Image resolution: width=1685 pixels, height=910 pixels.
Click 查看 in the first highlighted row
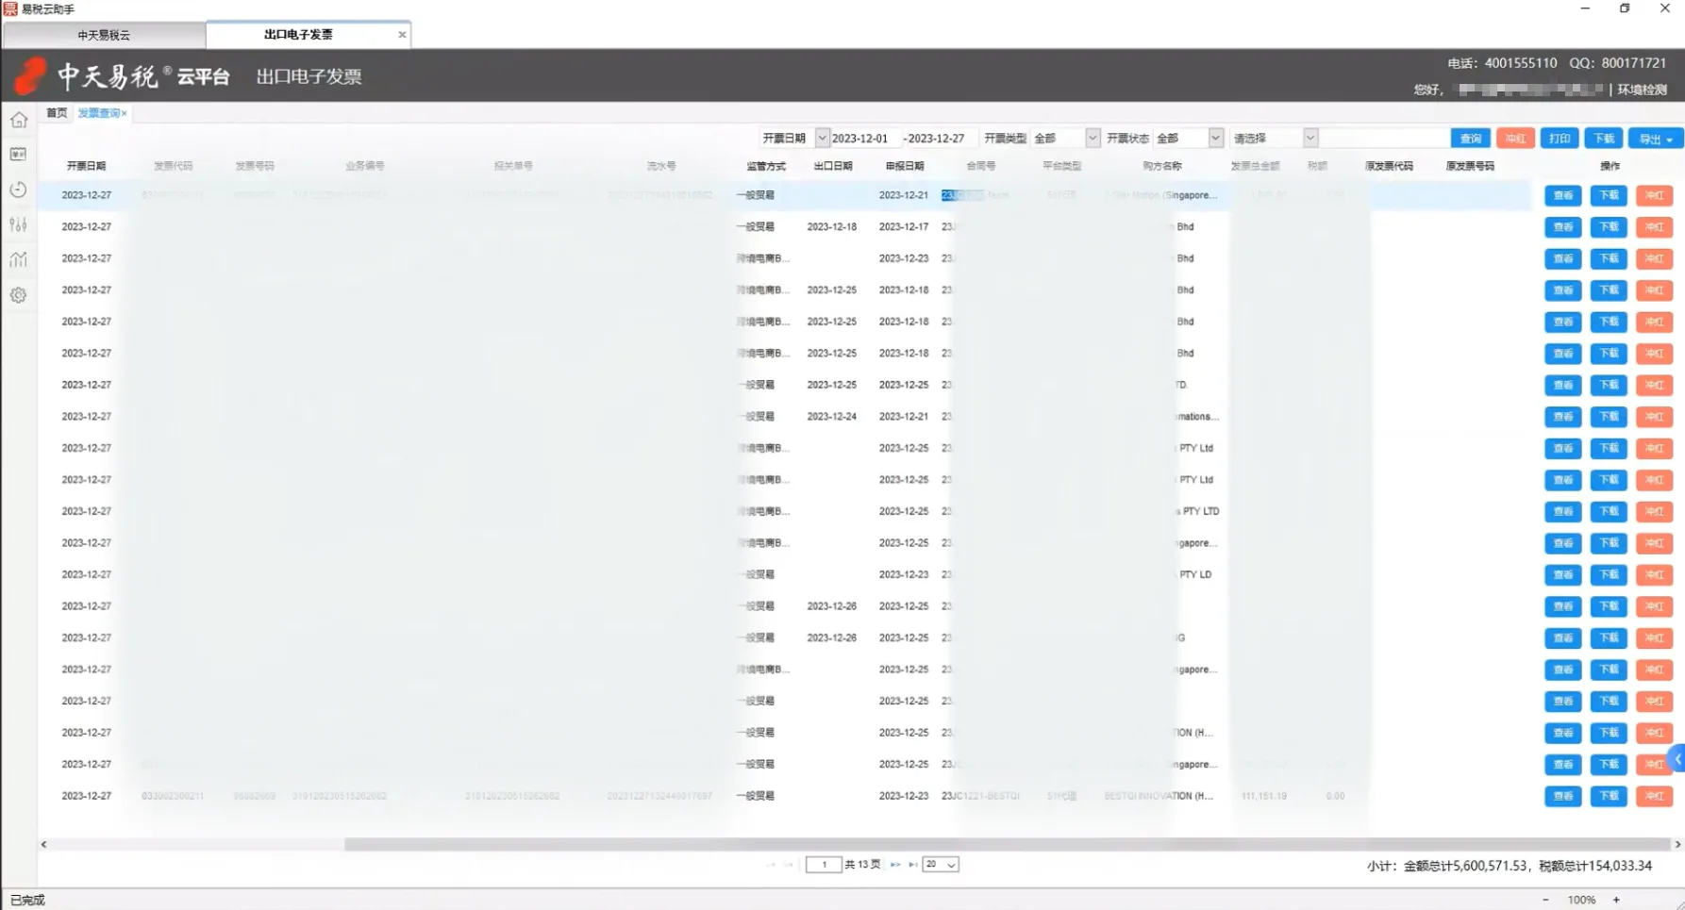click(1563, 196)
